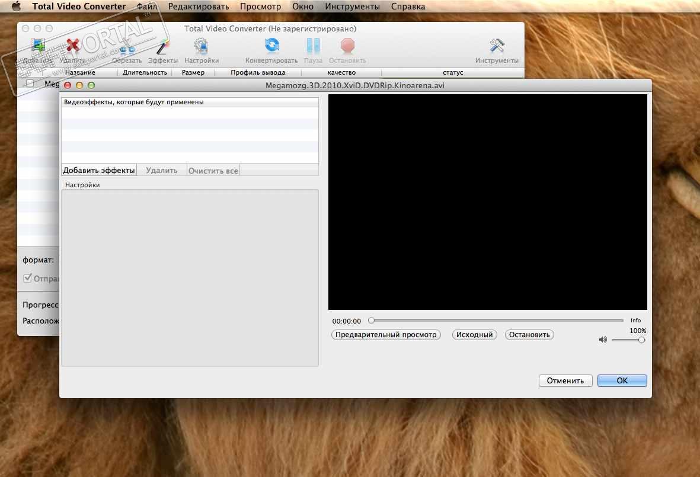Click the Название column header
Image resolution: width=700 pixels, height=477 pixels.
tap(80, 72)
